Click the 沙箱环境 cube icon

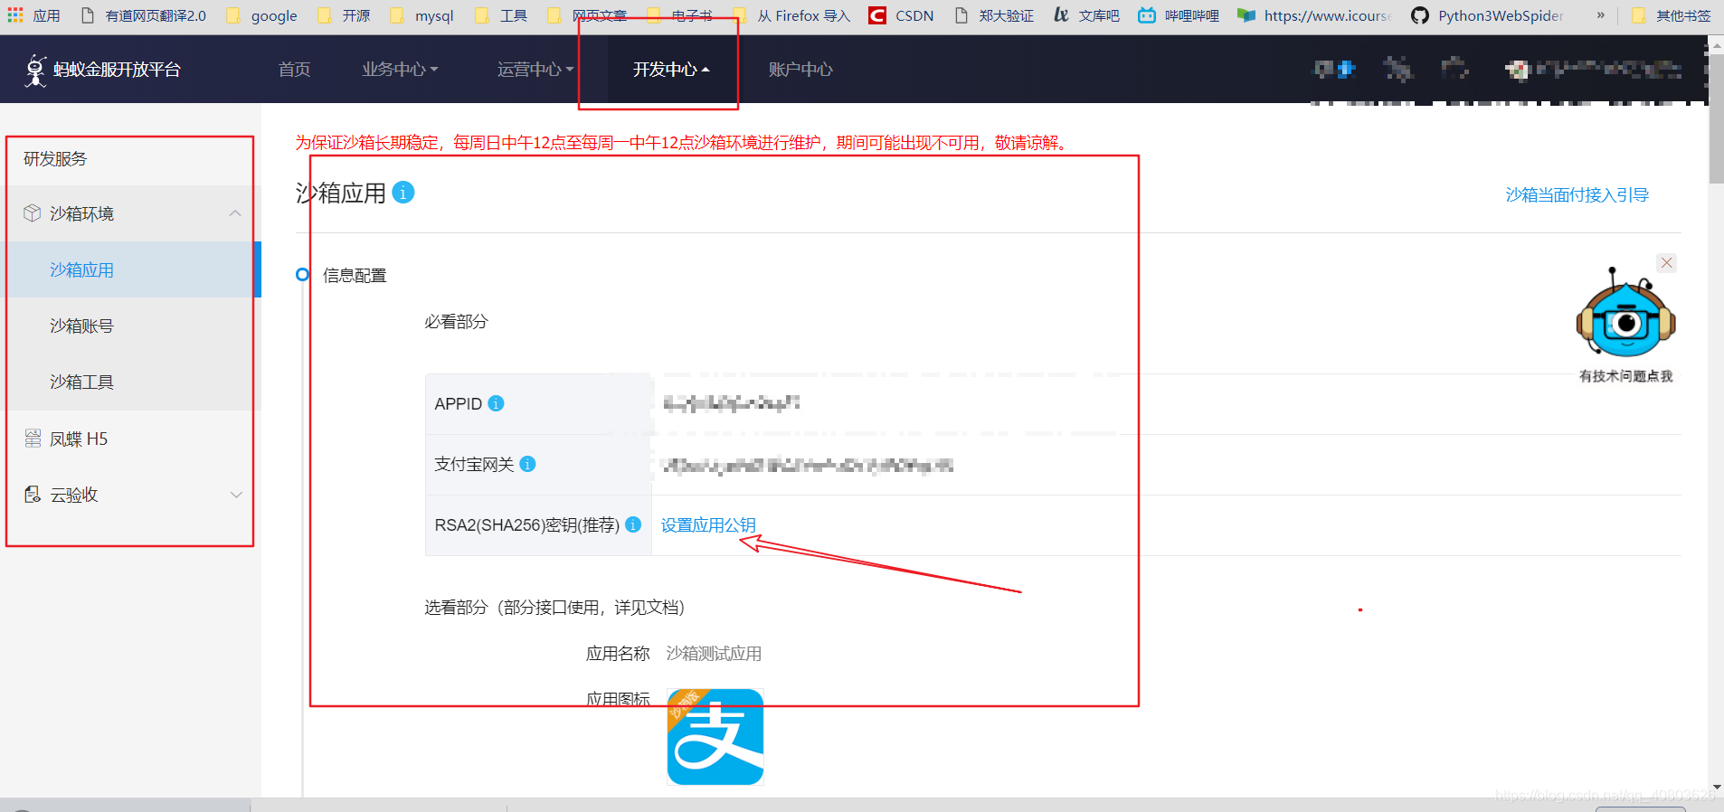[x=33, y=213]
